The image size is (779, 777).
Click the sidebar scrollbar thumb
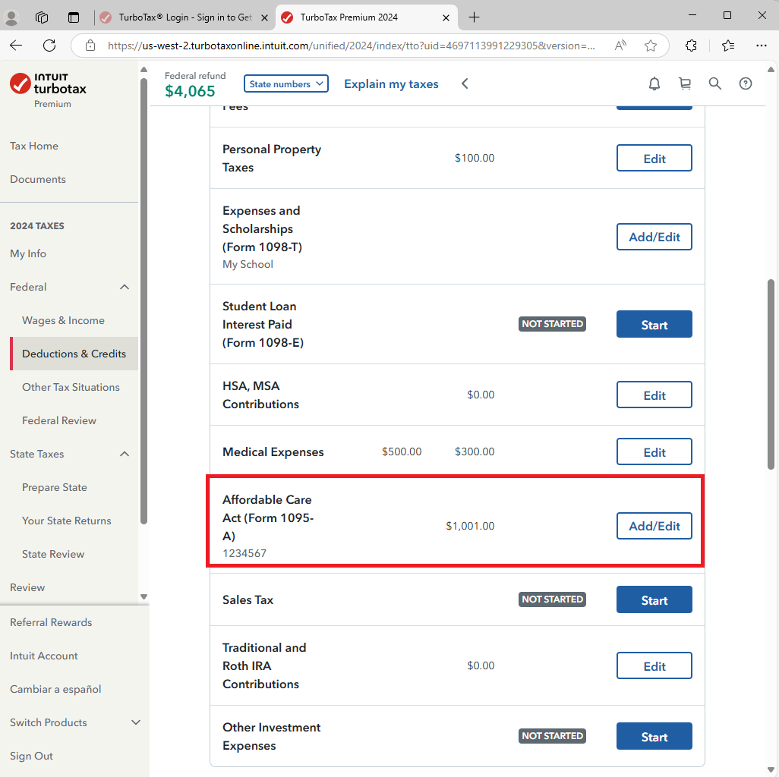click(143, 301)
